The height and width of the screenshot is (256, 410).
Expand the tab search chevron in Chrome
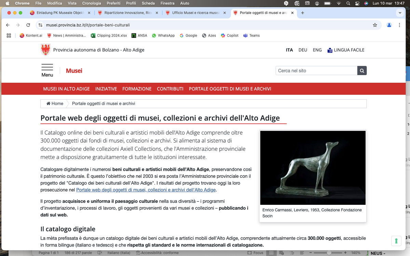pyautogui.click(x=400, y=12)
